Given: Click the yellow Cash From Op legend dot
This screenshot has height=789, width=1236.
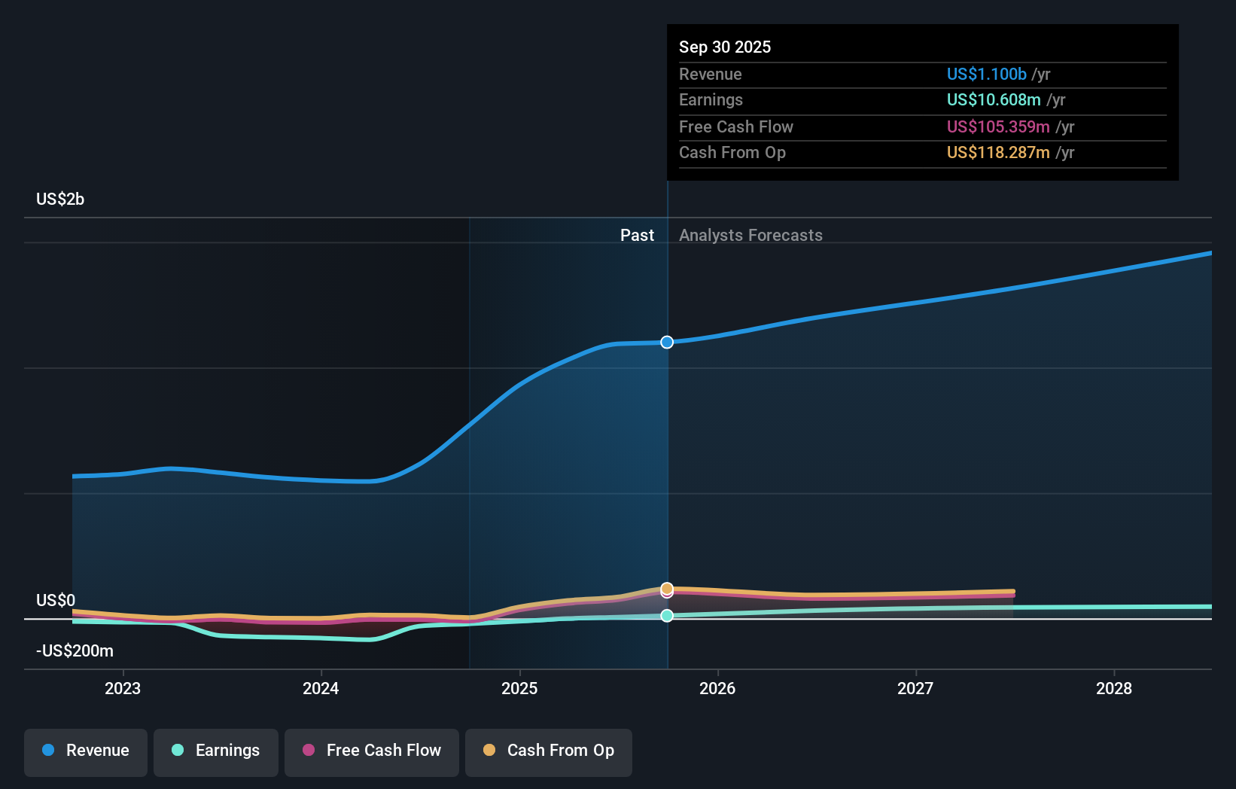Looking at the screenshot, I should [x=490, y=751].
